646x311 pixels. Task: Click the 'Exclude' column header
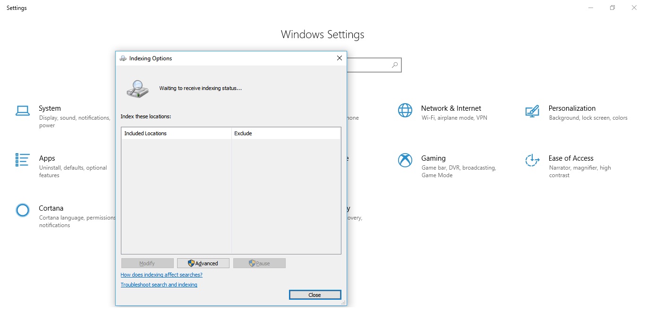[286, 133]
